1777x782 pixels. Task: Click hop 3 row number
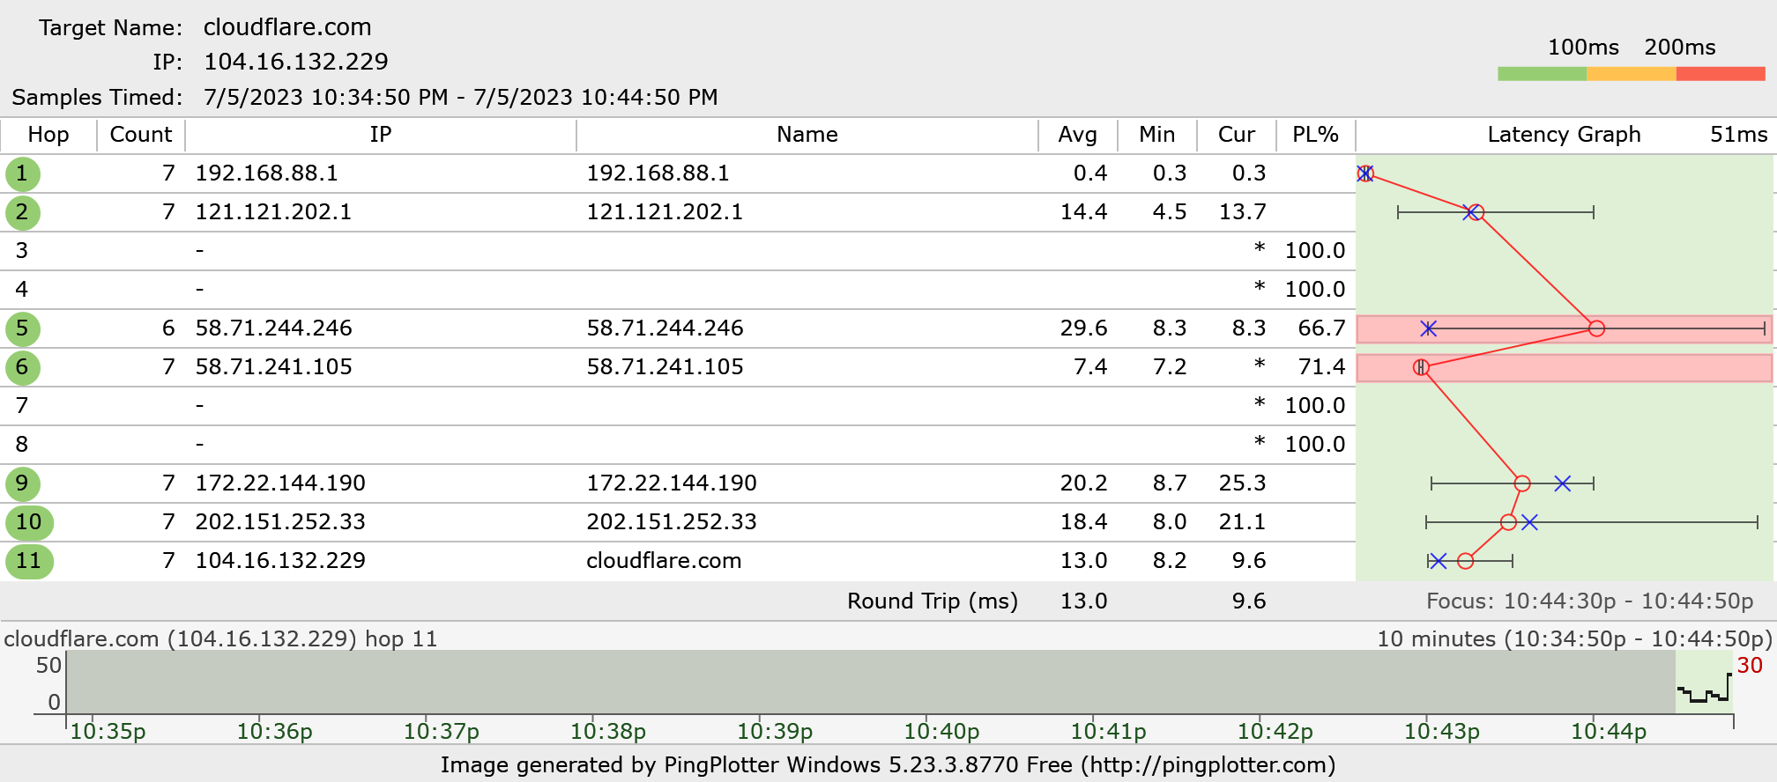[22, 251]
